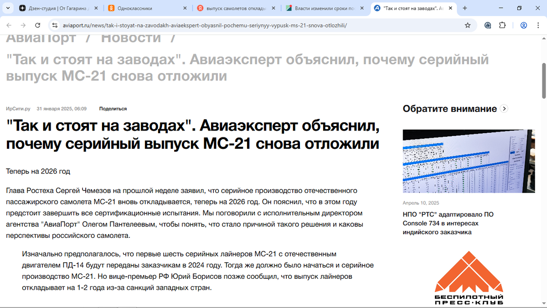Expand Обратите внимание chevron arrow

(504, 109)
